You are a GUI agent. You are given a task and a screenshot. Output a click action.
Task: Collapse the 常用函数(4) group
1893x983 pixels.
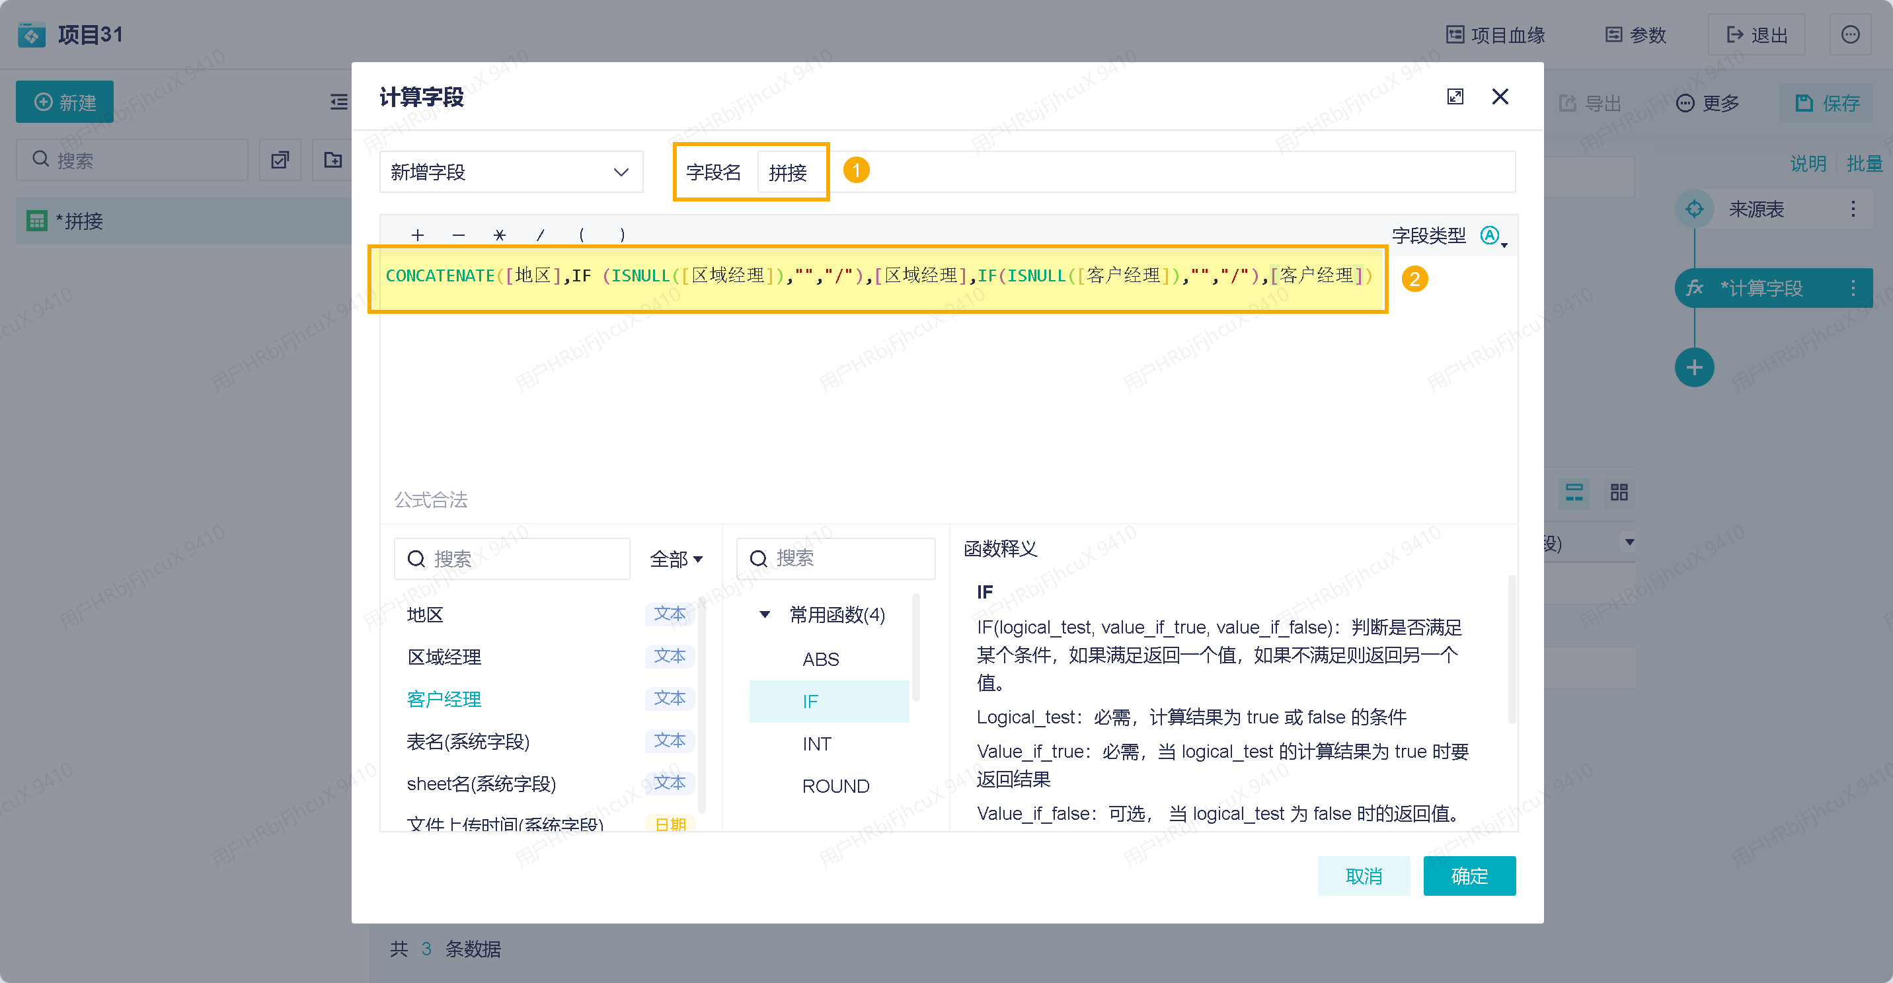pyautogui.click(x=764, y=614)
